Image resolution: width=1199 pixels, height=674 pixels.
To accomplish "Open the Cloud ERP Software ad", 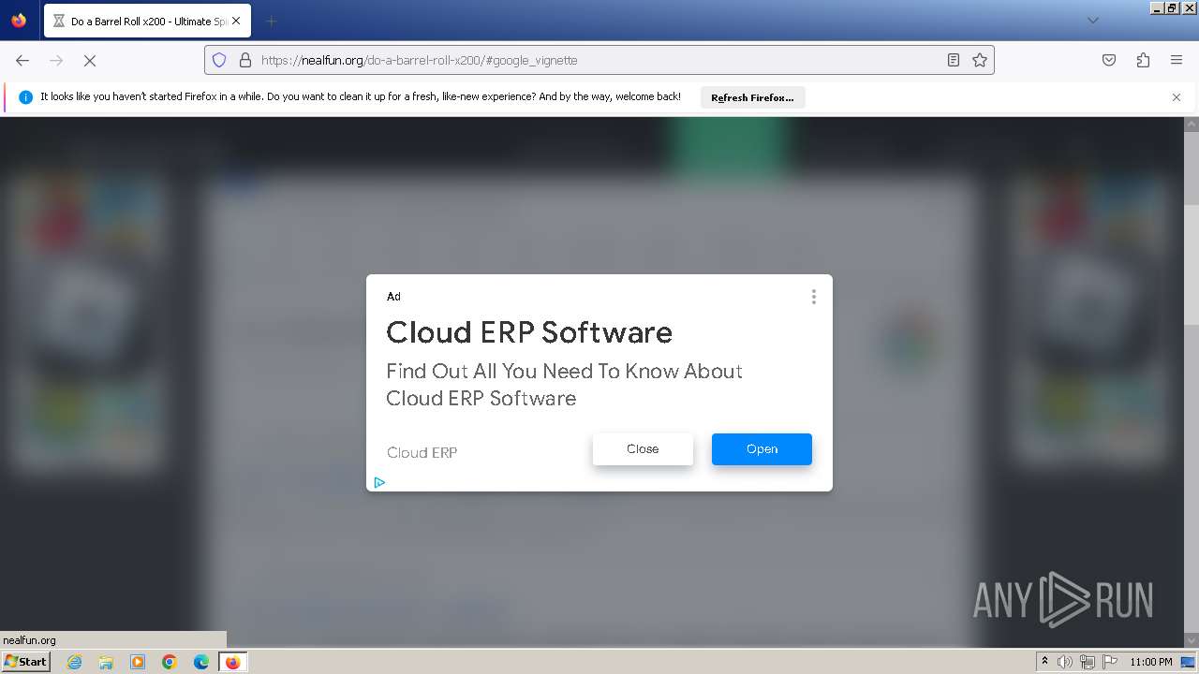I will click(x=762, y=449).
